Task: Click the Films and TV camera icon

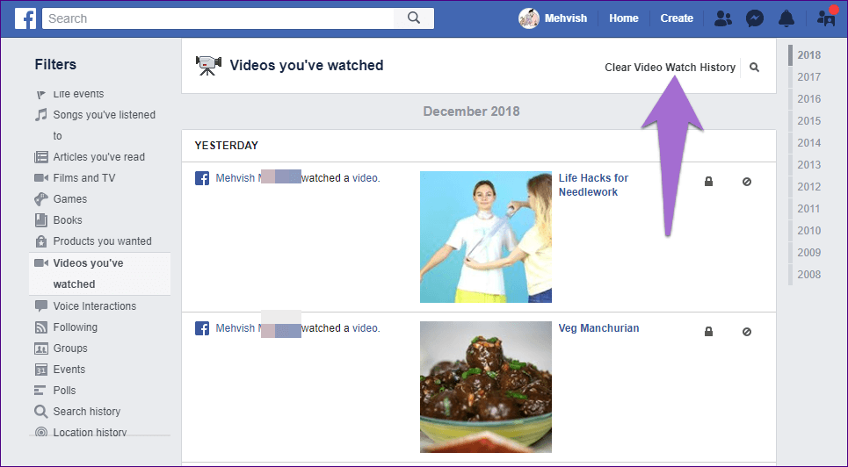Action: tap(41, 178)
